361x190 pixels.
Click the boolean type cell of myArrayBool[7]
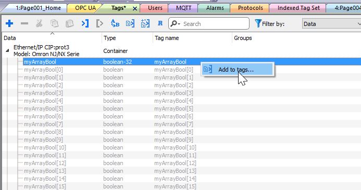113,124
